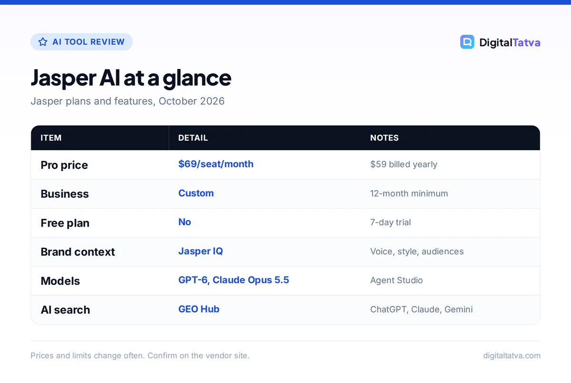Click the DETAIL column header

tap(193, 138)
